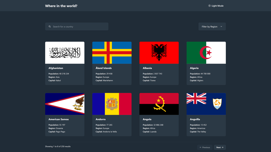Click the Albania flag with eagle
271x152 pixels.
pos(159,53)
